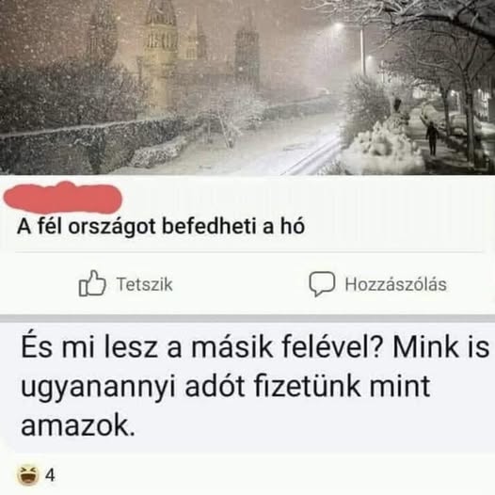
Task: Click the comment line "ugyanannyi adót fizetünk mint"
Action: [226, 387]
